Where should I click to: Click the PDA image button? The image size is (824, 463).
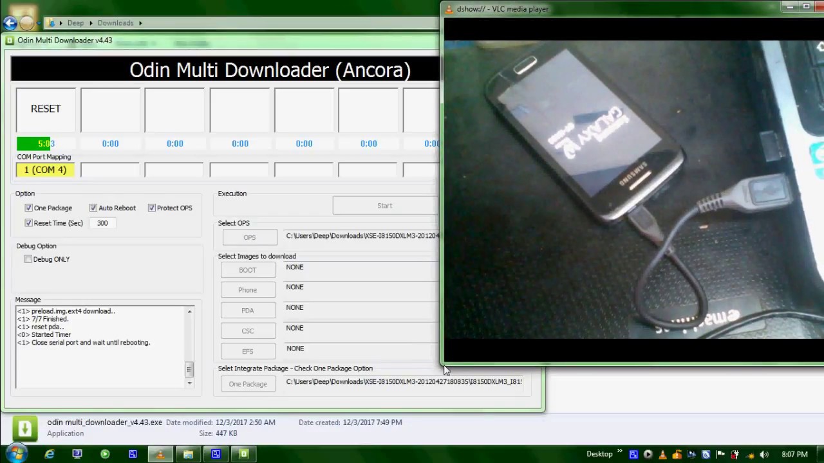click(x=248, y=311)
